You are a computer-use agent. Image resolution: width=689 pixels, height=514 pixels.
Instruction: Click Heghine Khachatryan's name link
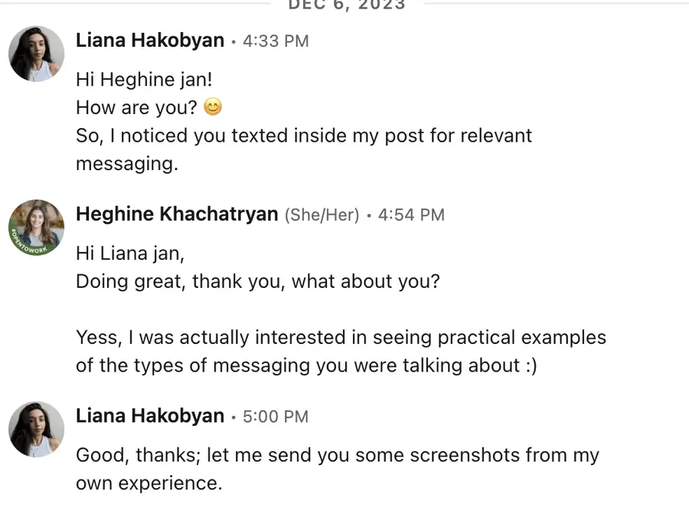point(177,214)
